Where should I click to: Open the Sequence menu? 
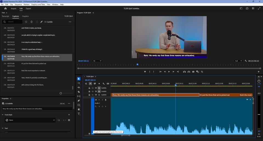[18, 4]
